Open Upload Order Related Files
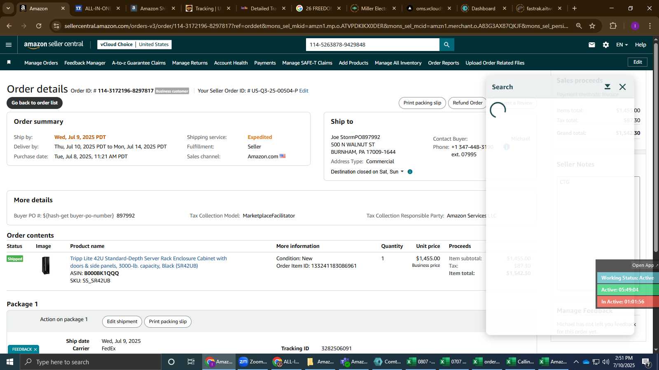This screenshot has height=370, width=659. click(495, 63)
